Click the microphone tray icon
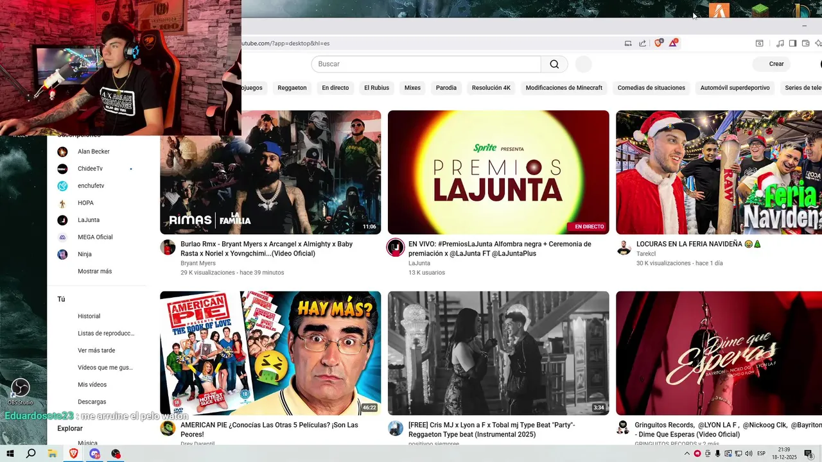The height and width of the screenshot is (462, 822). (717, 454)
